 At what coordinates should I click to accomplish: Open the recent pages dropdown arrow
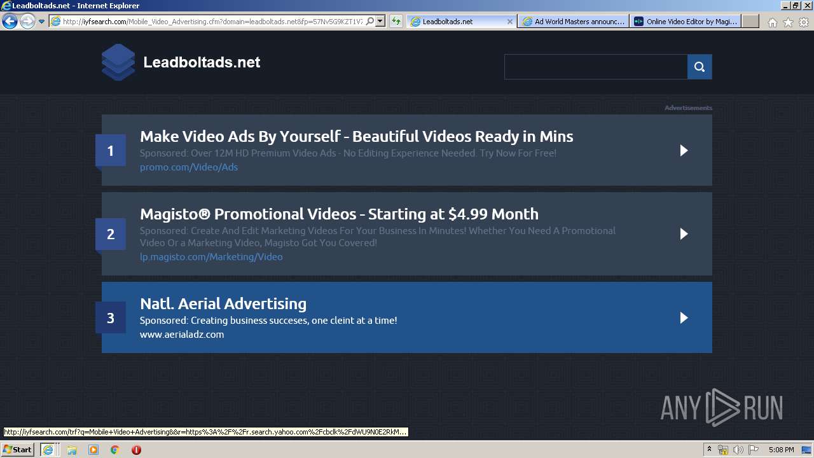coord(41,22)
